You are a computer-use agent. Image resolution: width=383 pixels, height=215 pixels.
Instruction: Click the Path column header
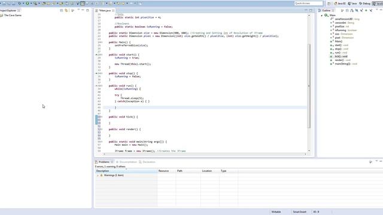189,171
